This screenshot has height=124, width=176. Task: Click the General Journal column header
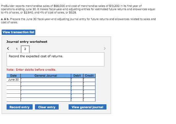tap(46, 76)
